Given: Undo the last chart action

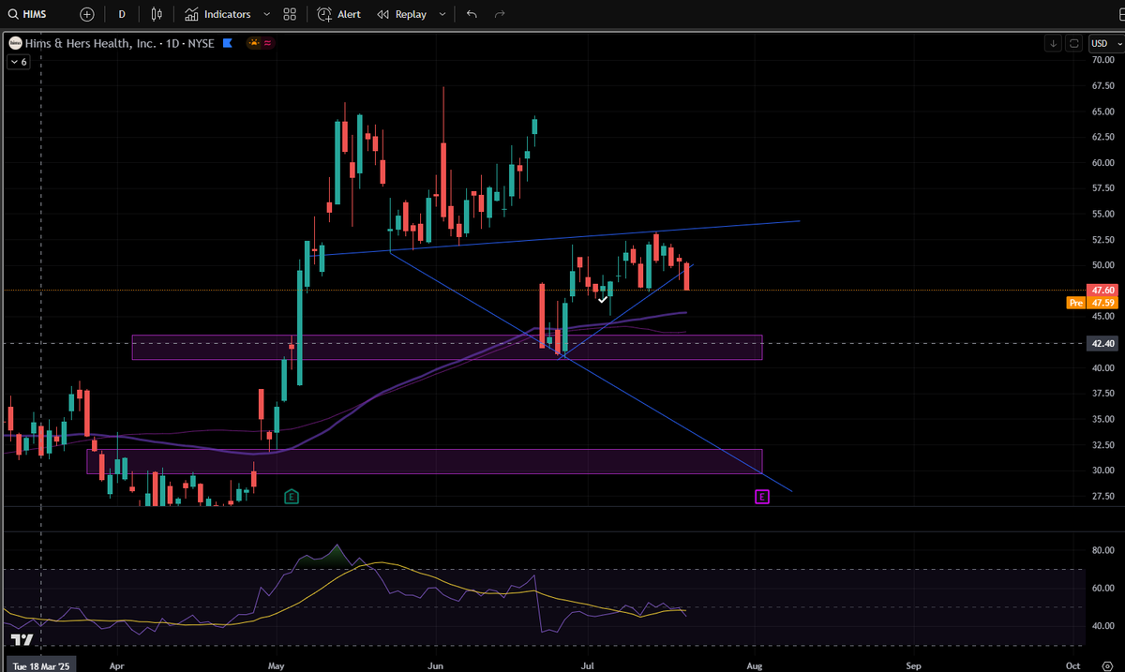Looking at the screenshot, I should click(472, 14).
